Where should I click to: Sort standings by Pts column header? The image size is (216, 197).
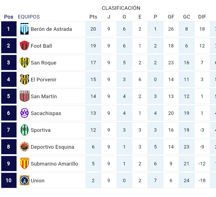coord(93,17)
